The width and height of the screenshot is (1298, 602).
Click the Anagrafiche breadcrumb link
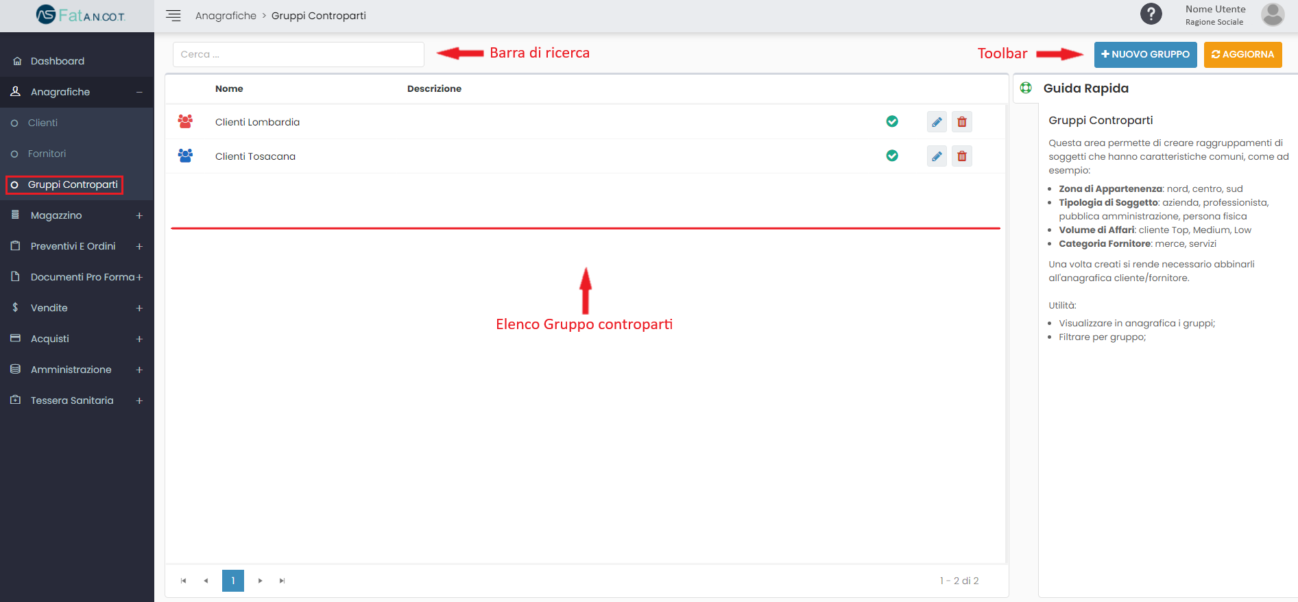(226, 15)
